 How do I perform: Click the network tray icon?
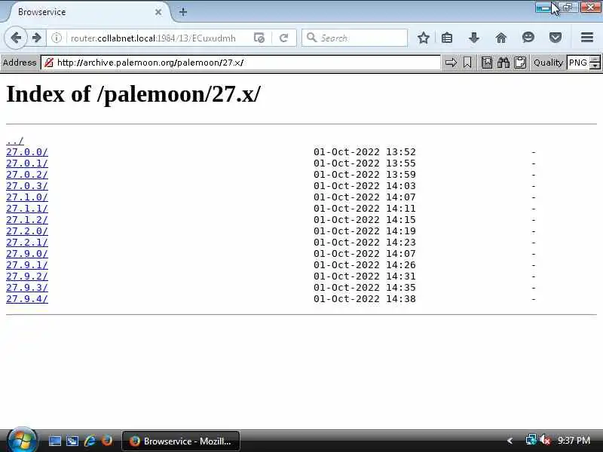pos(531,440)
